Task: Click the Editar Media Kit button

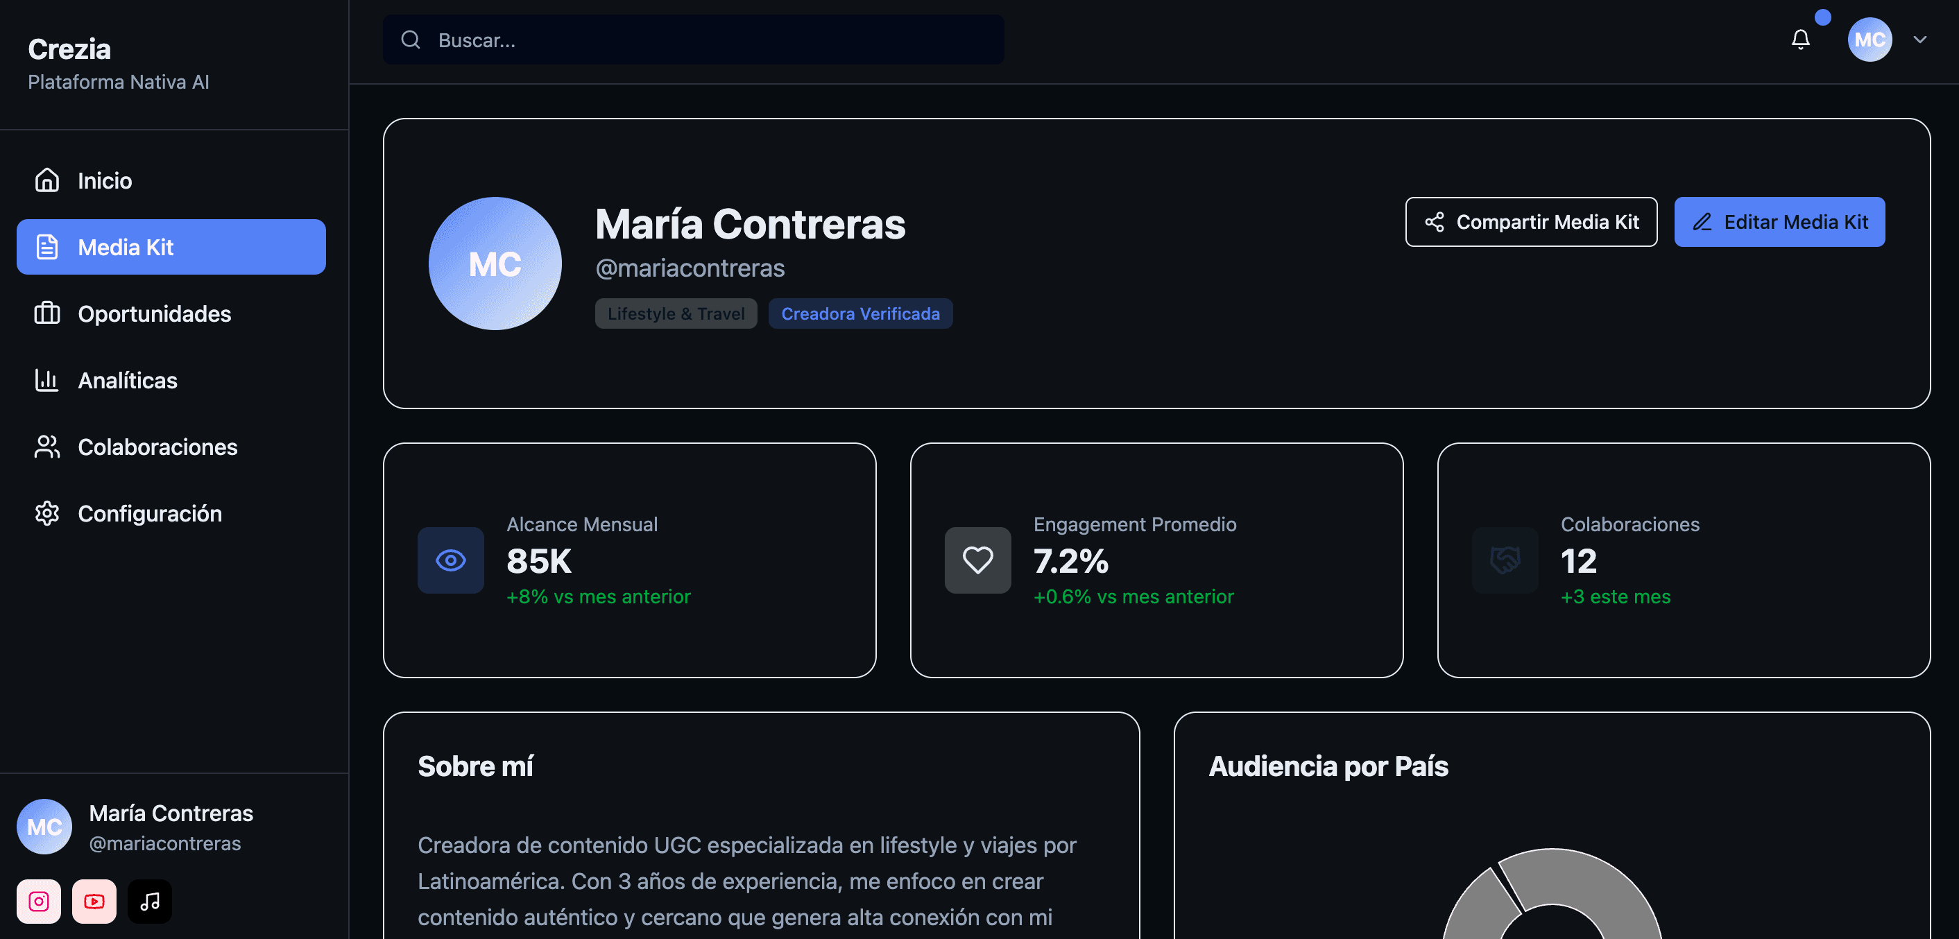Action: point(1779,222)
